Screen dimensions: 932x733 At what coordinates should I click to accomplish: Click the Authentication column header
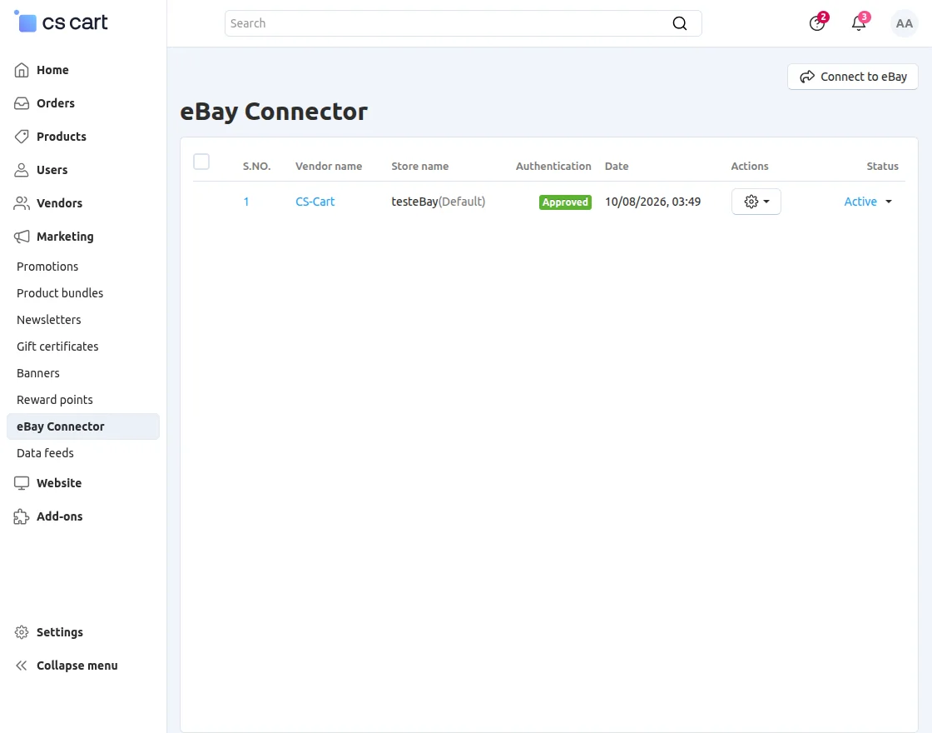[553, 167]
